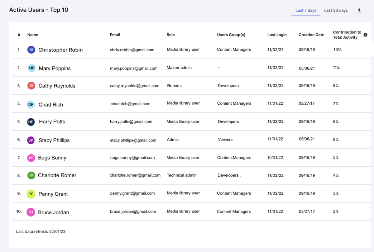Open the Contribution to Total Activity info icon
Image resolution: width=374 pixels, height=252 pixels.
click(366, 35)
